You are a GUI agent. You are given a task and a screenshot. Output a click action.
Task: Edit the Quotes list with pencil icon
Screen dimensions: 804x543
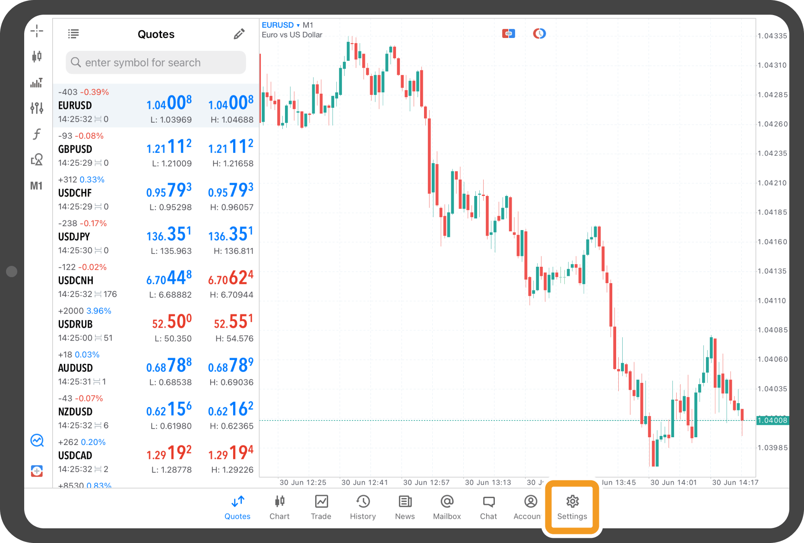(x=239, y=34)
